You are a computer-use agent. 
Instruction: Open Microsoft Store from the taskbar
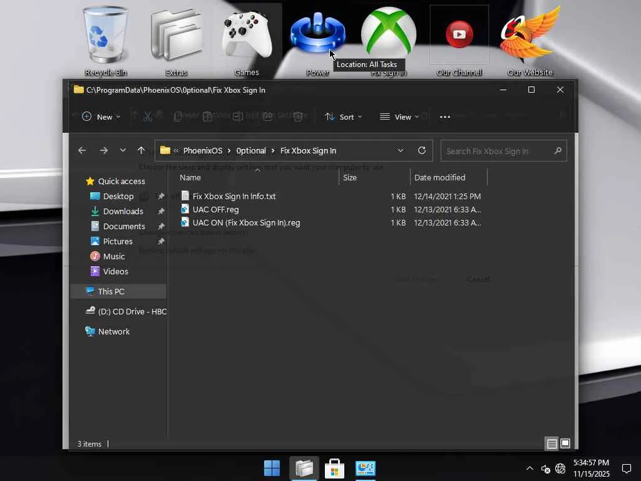[x=334, y=468]
